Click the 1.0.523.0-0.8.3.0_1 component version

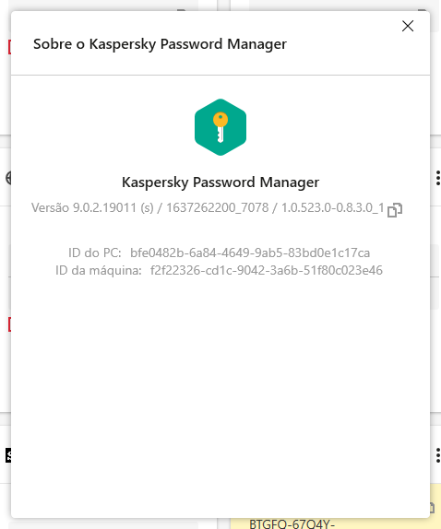(333, 208)
